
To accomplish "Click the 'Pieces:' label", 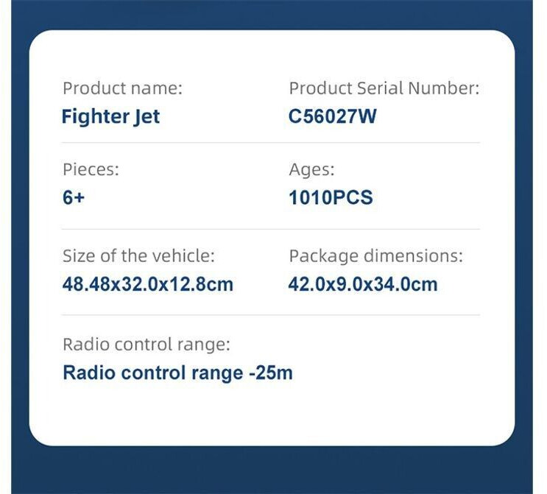I will click(91, 169).
